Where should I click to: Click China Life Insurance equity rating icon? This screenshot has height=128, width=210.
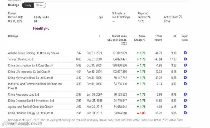pos(185,71)
